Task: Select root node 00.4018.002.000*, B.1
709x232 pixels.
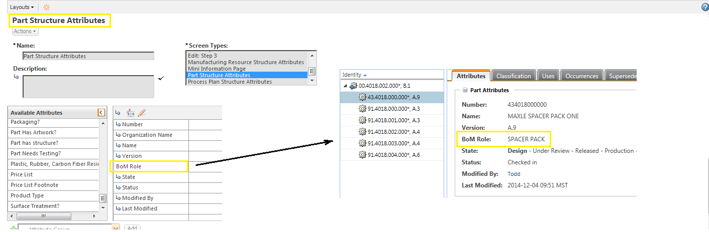Action: [x=392, y=86]
